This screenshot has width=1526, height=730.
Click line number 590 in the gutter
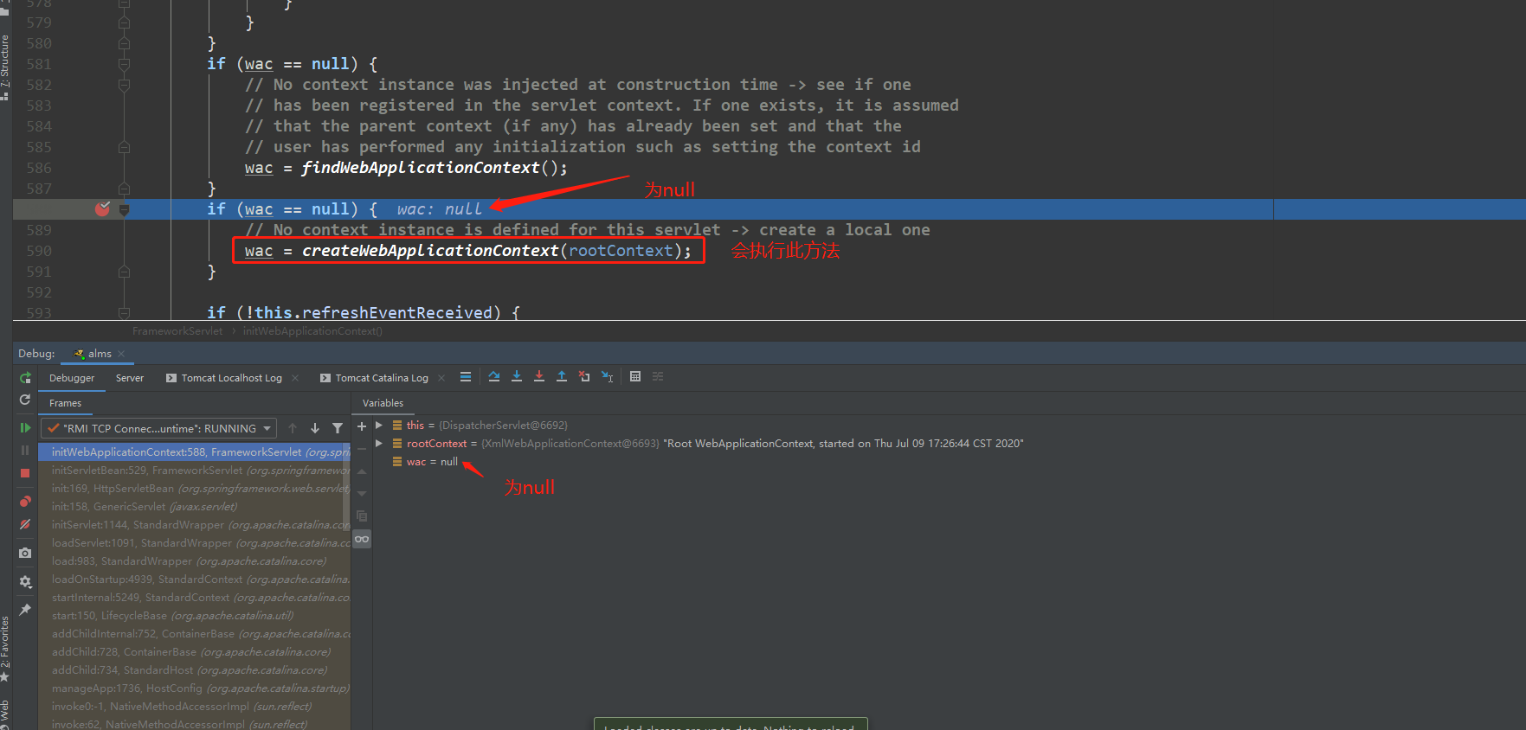click(39, 251)
